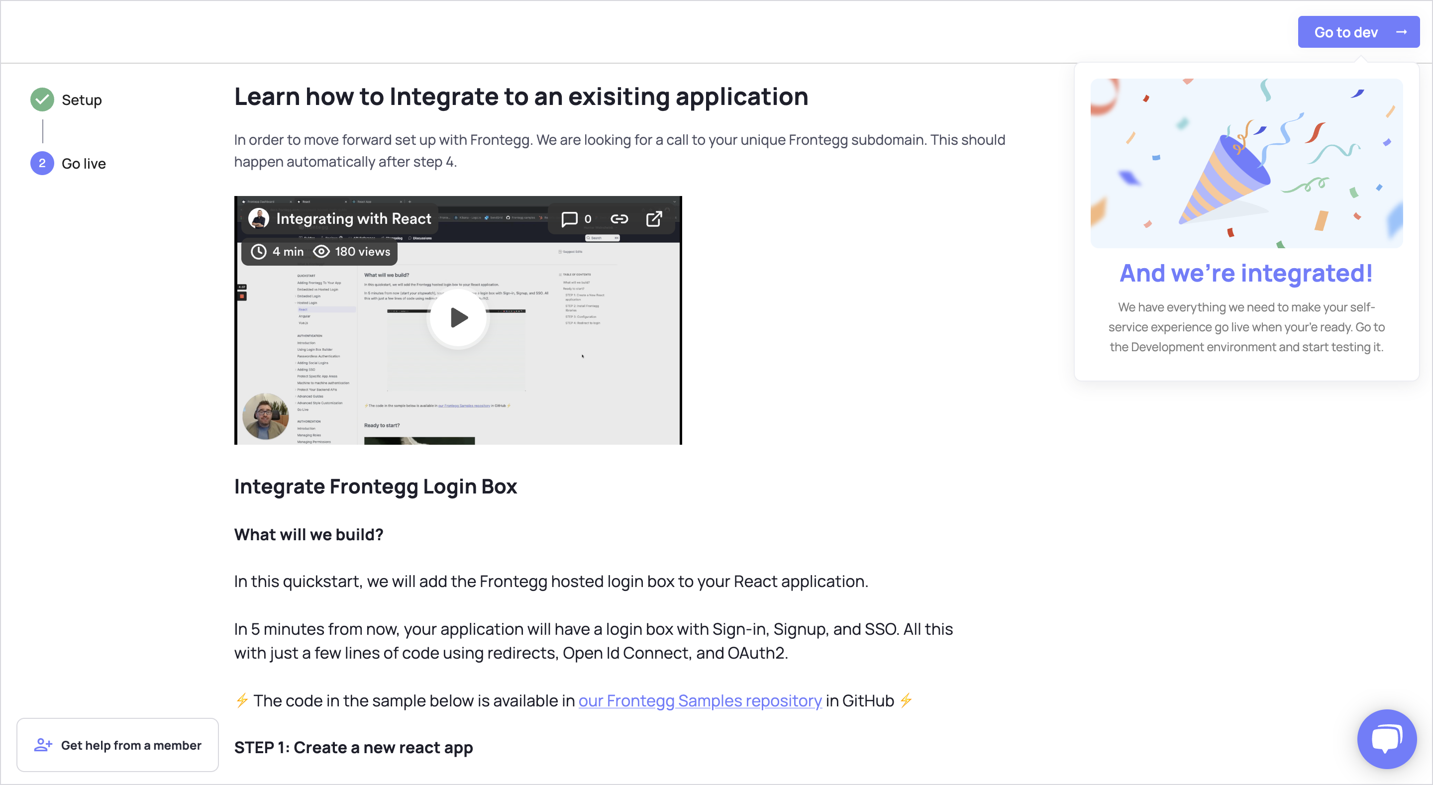This screenshot has height=785, width=1433.
Task: Click the And we're integrated heading
Action: pyautogui.click(x=1246, y=273)
